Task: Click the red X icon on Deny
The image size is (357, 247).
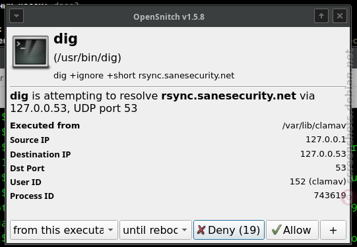Action: [x=201, y=230]
